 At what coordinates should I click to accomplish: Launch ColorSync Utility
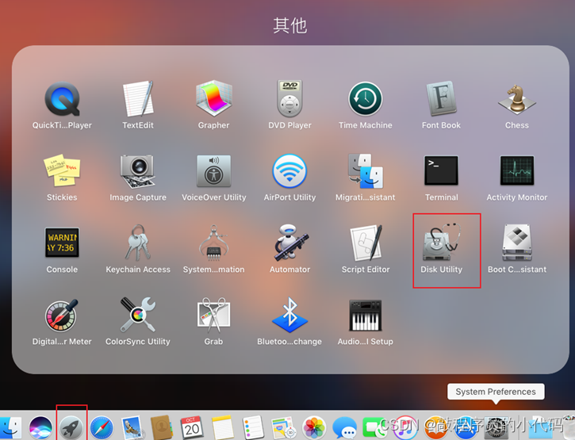pos(138,315)
